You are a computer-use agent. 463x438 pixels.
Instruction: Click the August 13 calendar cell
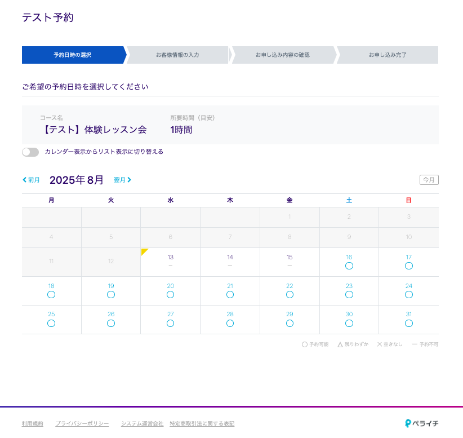pos(171,262)
